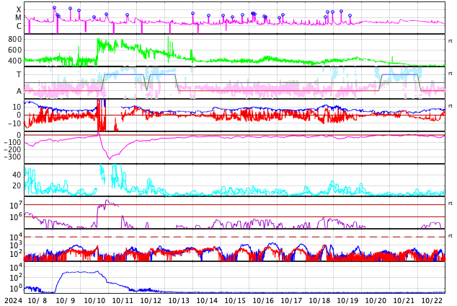This screenshot has width=457, height=306.
Task: Click the 2024 year label
Action: point(14,300)
